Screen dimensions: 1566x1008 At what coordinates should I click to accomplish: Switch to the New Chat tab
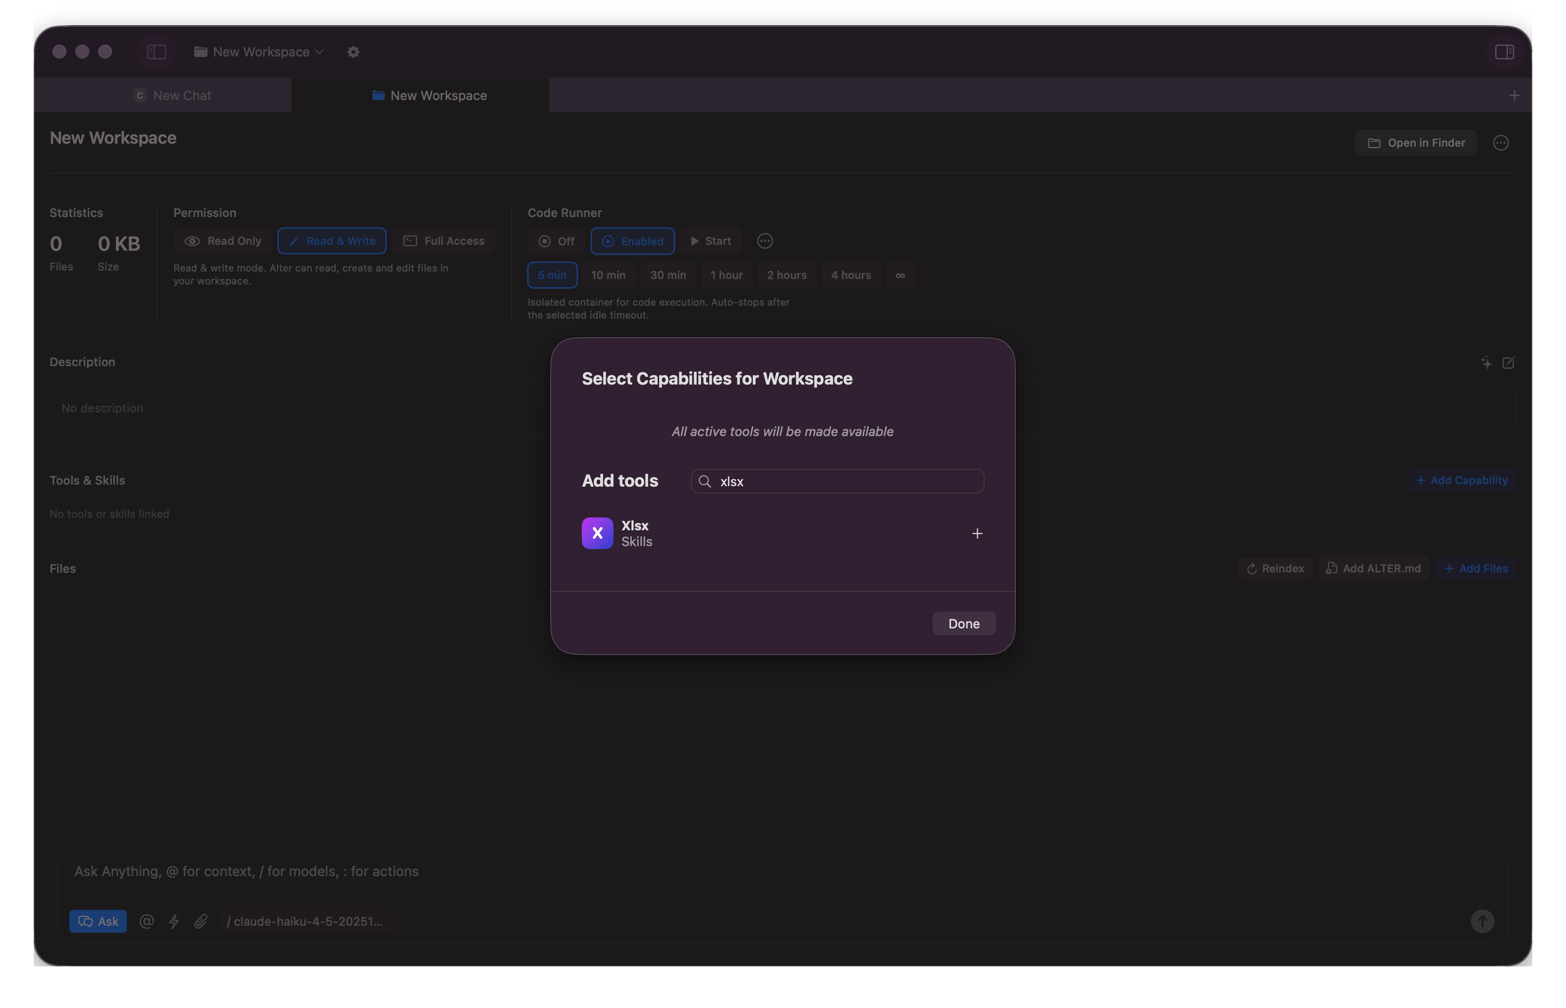(x=173, y=96)
